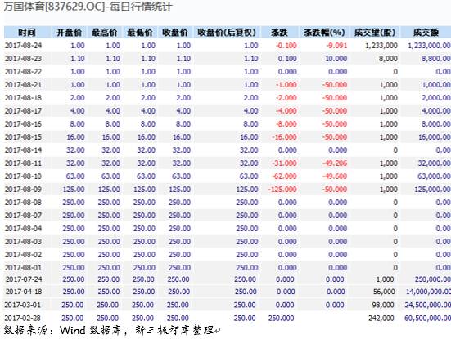This screenshot has width=451, height=339.
Task: Select the date cell 2017-08-04
Action: (23, 228)
